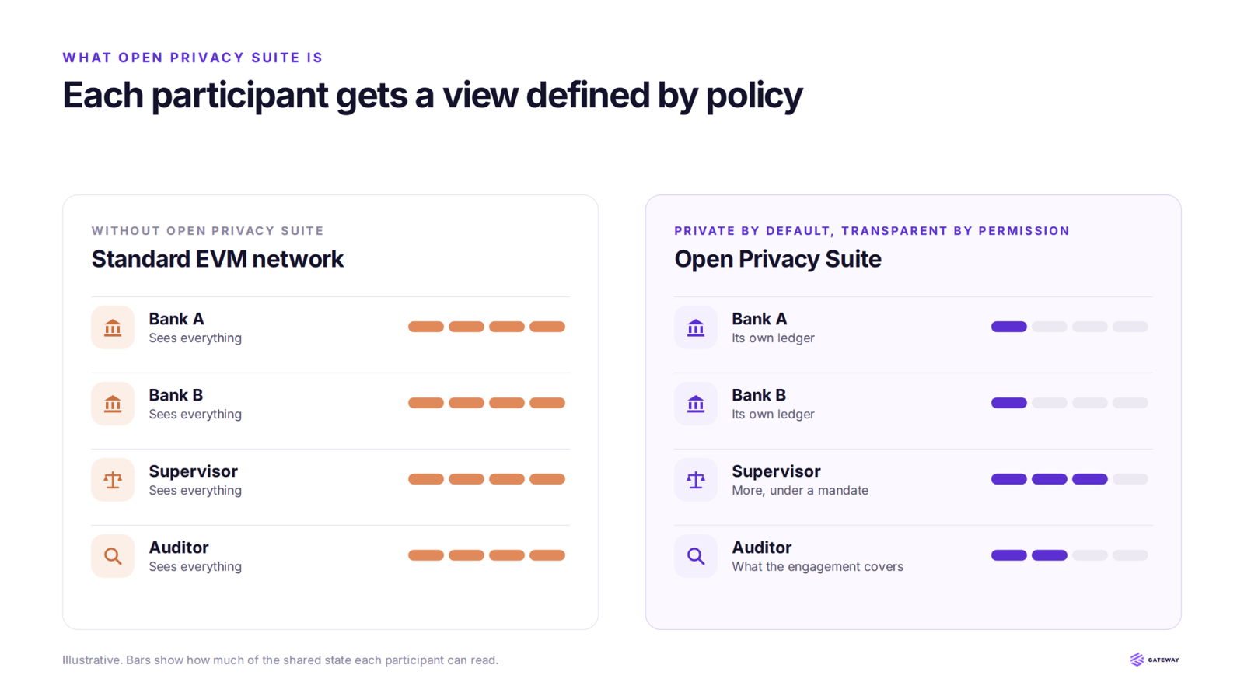Click the Bank B icon in Standard EVM network

[x=113, y=404]
